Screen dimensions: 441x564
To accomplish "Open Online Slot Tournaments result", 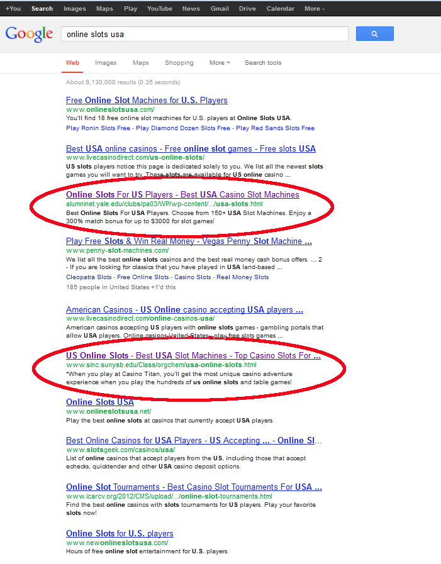I will click(x=194, y=487).
